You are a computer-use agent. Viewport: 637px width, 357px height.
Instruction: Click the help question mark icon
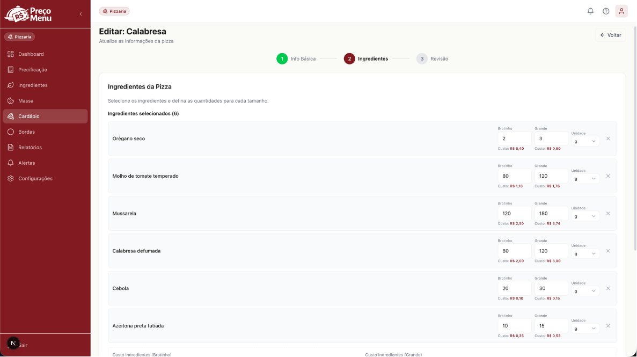(606, 11)
